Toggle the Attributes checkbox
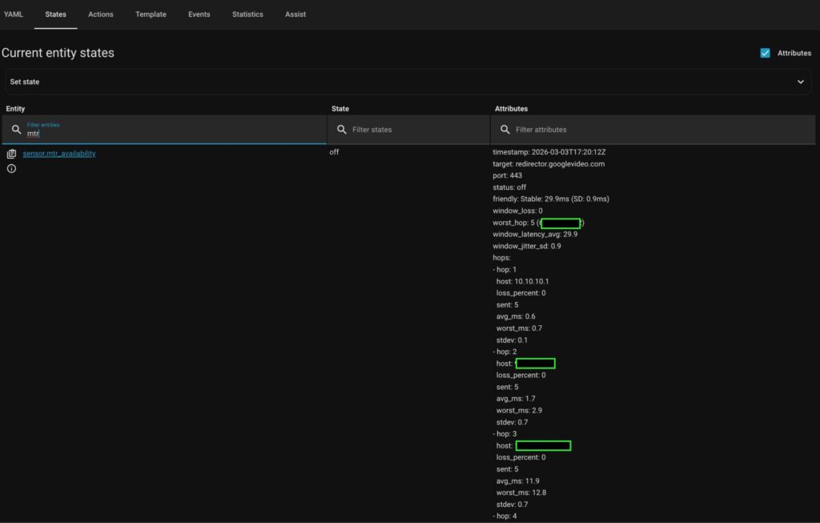Viewport: 820px width, 523px height. click(x=765, y=53)
